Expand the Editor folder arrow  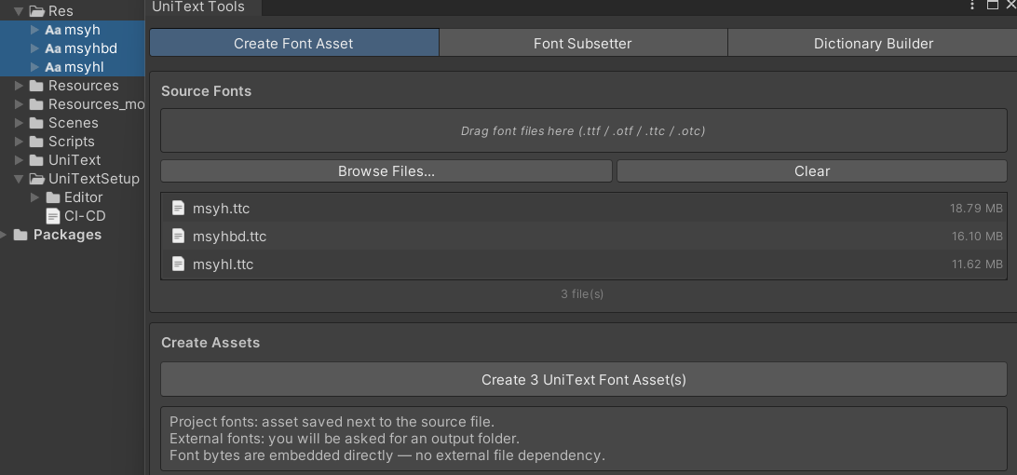pos(35,197)
